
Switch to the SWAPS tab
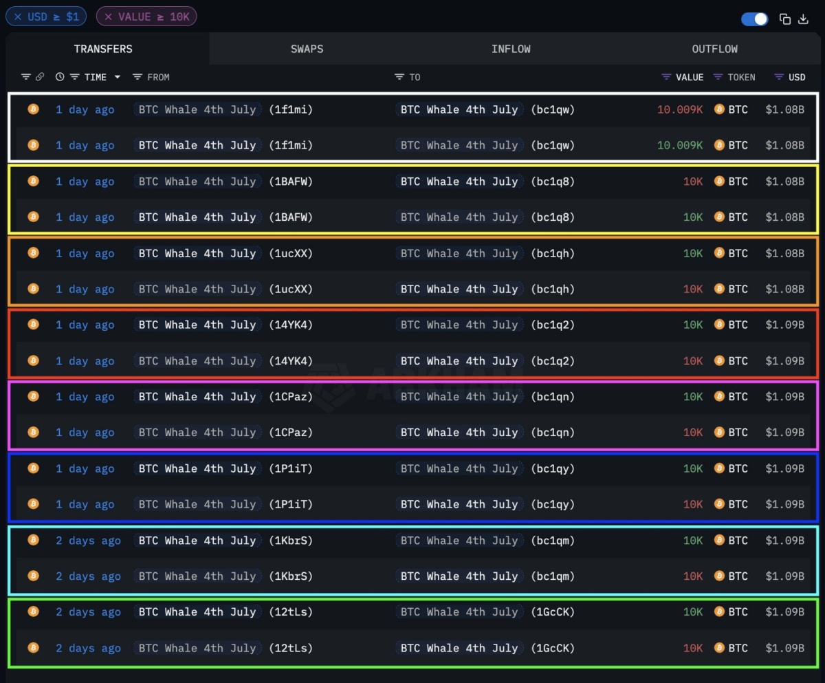click(x=307, y=49)
